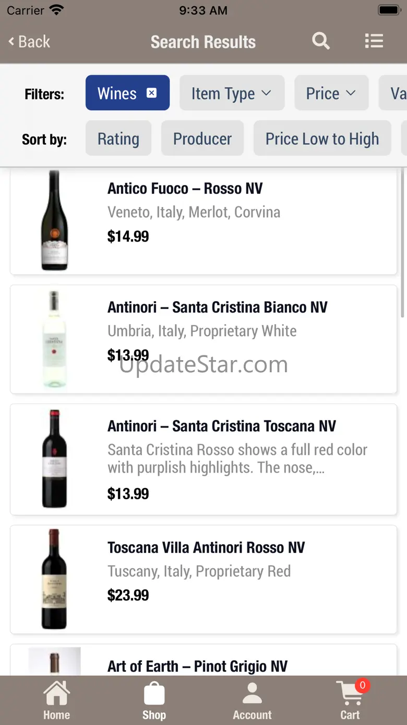Sort by Price Low to High

click(322, 139)
